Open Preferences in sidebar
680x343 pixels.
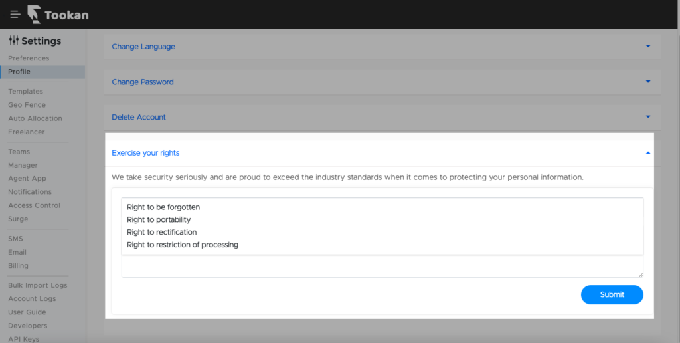coord(29,58)
